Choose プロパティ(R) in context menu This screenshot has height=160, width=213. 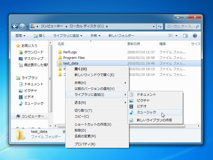97,144
